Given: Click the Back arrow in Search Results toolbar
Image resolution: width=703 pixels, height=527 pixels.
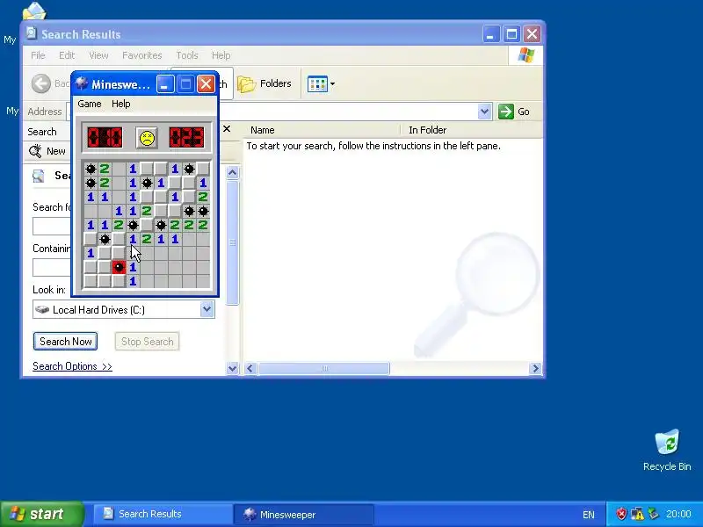Looking at the screenshot, I should click(41, 83).
